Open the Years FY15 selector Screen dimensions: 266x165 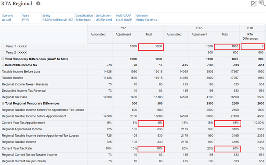[x=25, y=18]
